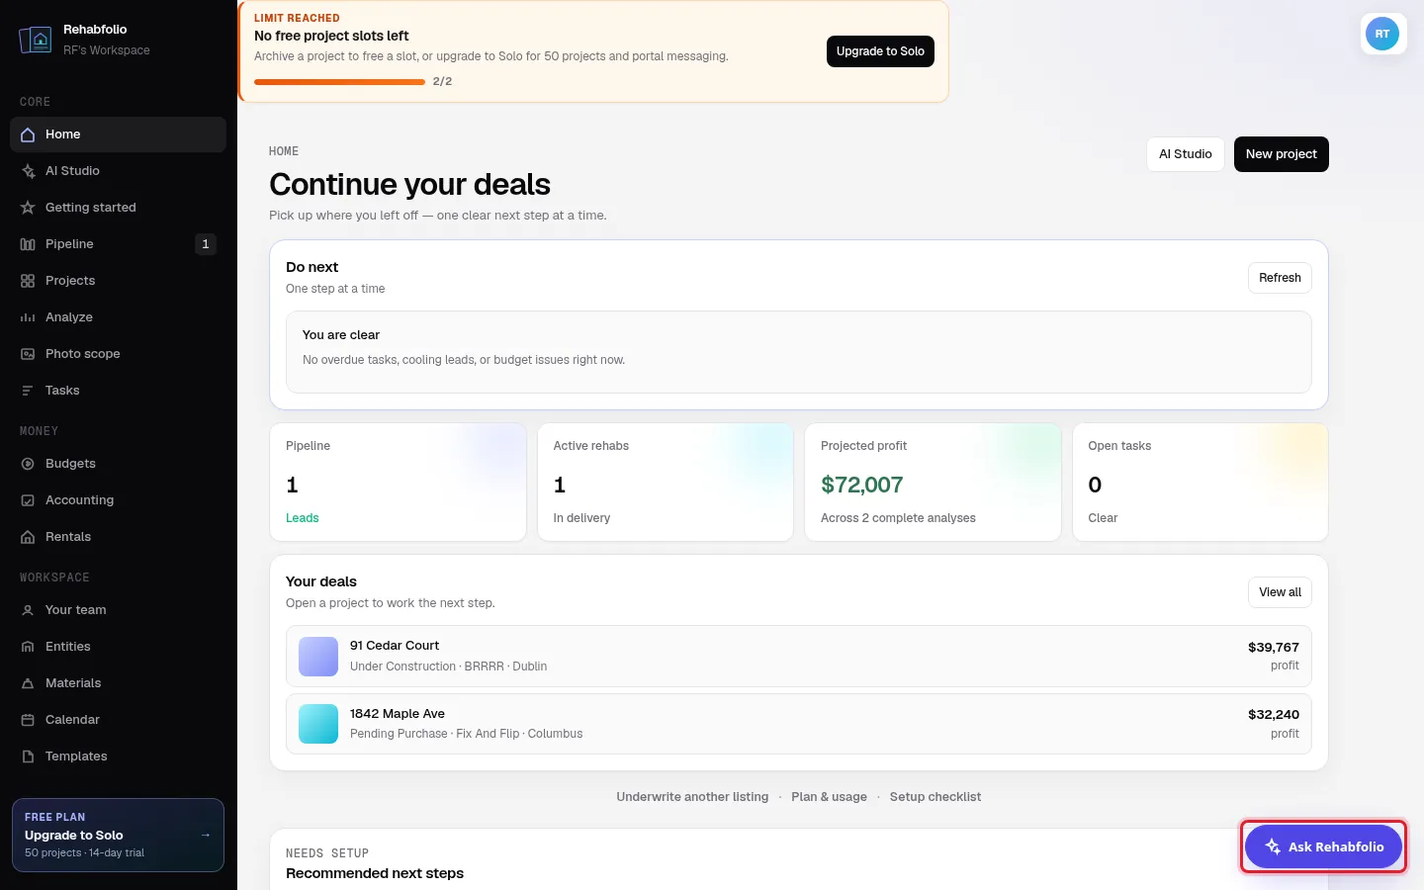Screen dimensions: 1424x890
Task: Click the 1842 Maple Ave teal thumbnail
Action: (x=318, y=724)
